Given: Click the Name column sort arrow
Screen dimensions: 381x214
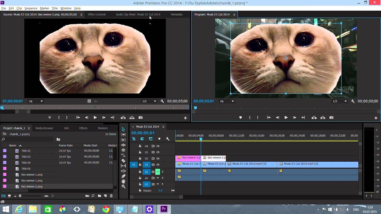Looking at the screenshot, I should click(20, 146).
